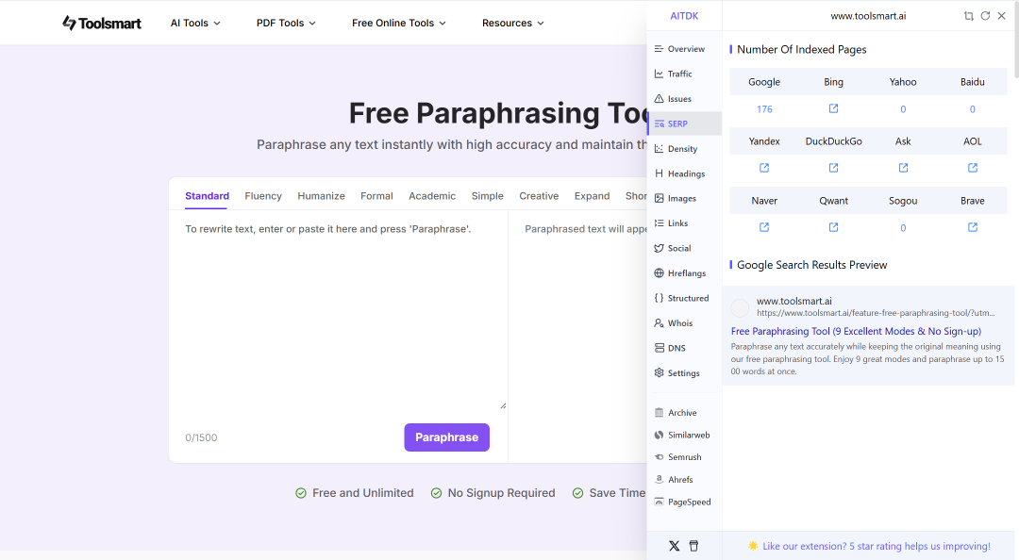Image resolution: width=1019 pixels, height=560 pixels.
Task: Switch to the Expand mode tab
Action: point(592,195)
